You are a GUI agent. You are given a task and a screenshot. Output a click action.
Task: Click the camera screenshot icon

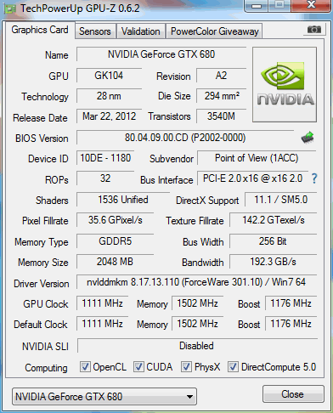(x=314, y=29)
